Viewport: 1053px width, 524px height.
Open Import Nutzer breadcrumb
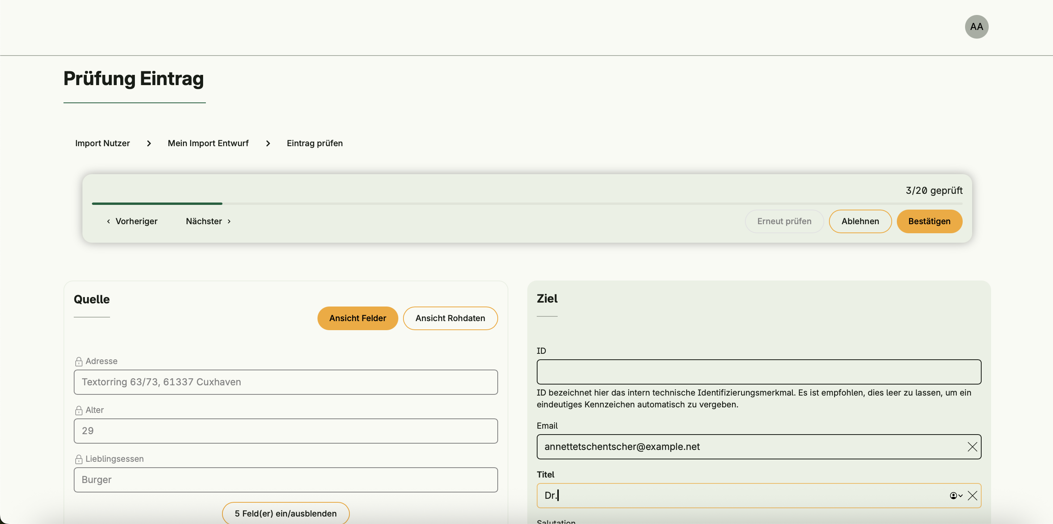(102, 143)
